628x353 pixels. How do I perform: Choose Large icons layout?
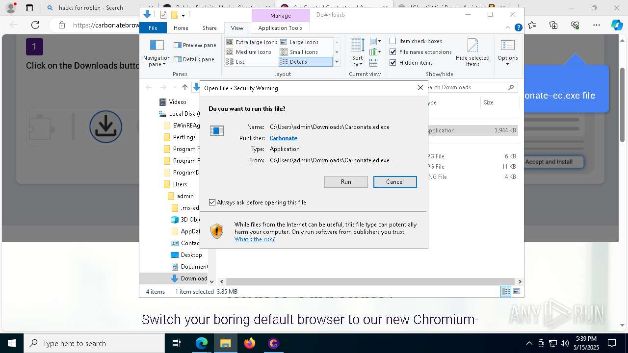coord(299,42)
